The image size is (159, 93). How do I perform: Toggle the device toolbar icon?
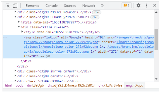click(x=15, y=5)
